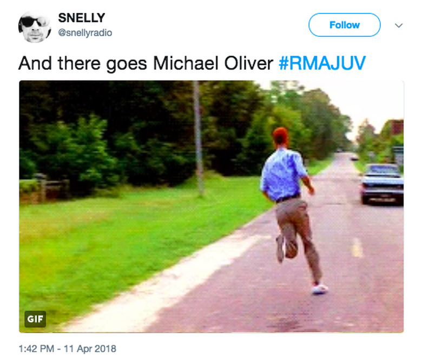Open the 1:42 PM tweet timestamp
This screenshot has height=362, width=422.
pos(36,348)
